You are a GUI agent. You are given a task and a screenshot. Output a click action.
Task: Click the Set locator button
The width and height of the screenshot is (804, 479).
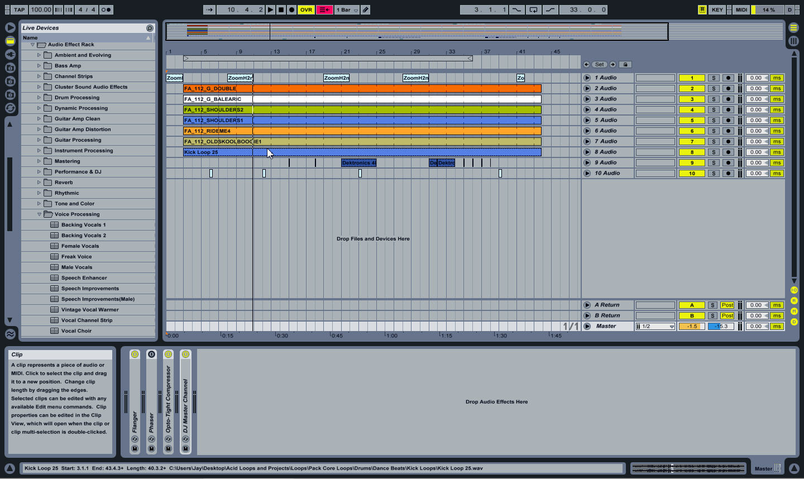[x=599, y=64]
